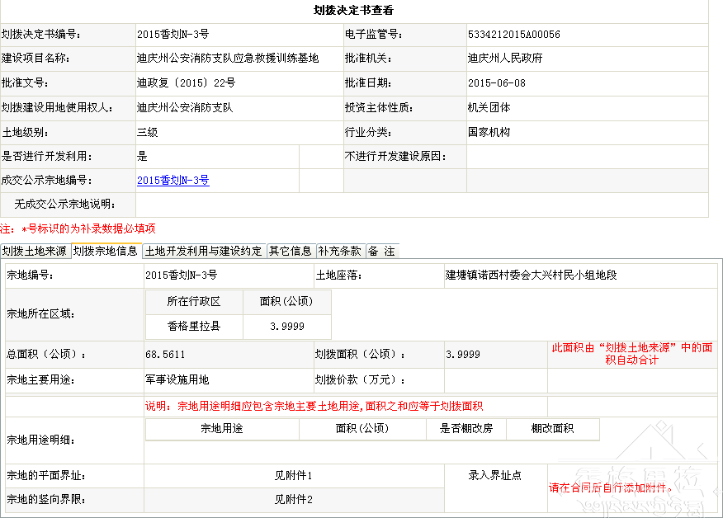This screenshot has width=723, height=518.
Task: Click 见附件2 for the vertical limits
Action: coord(293,499)
